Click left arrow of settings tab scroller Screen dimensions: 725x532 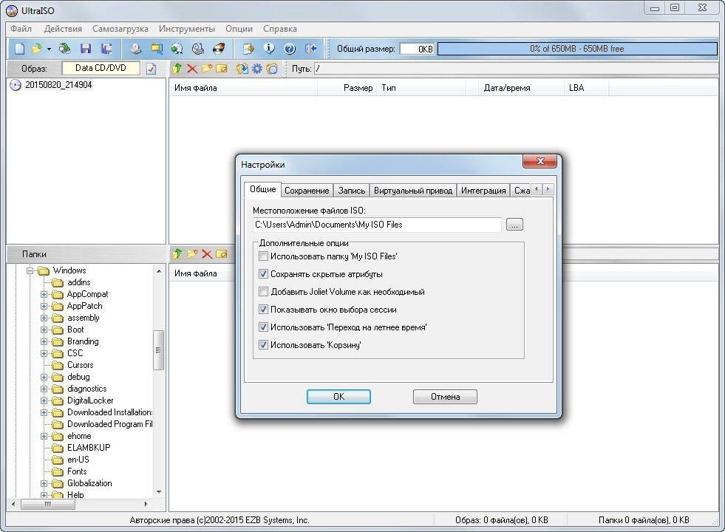[537, 189]
